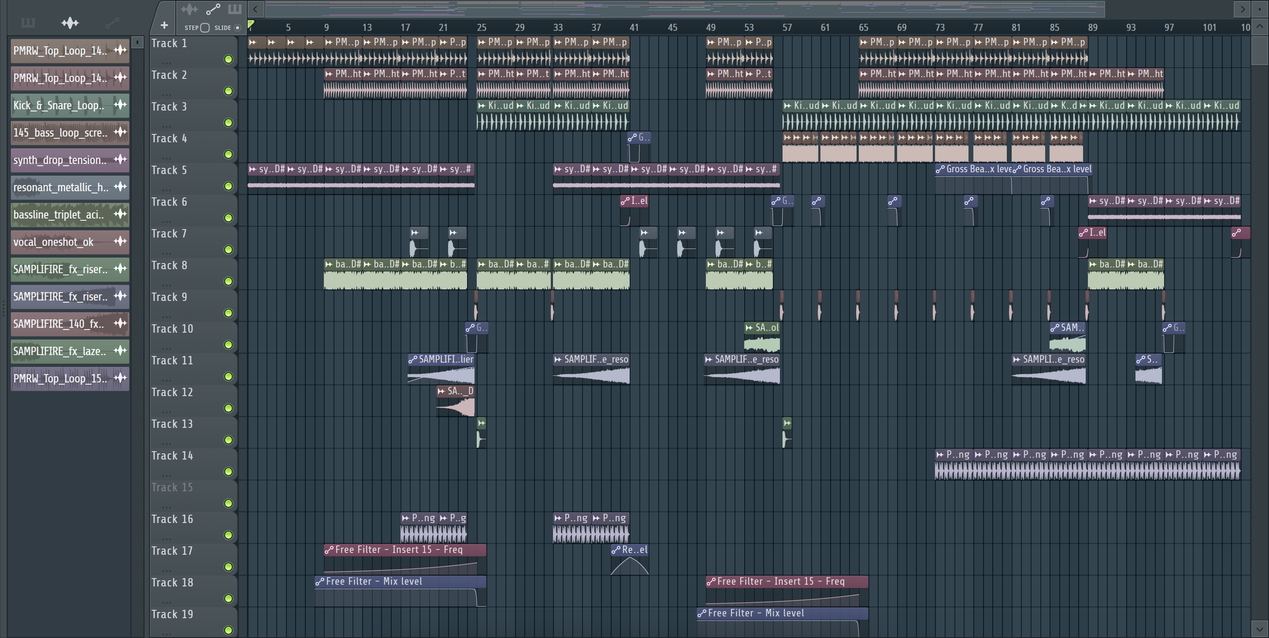
Task: Select audio clip focus icon above the tracks
Action: pos(189,9)
